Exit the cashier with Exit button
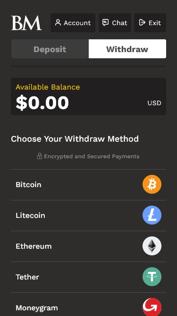Image resolution: width=177 pixels, height=316 pixels. point(150,23)
